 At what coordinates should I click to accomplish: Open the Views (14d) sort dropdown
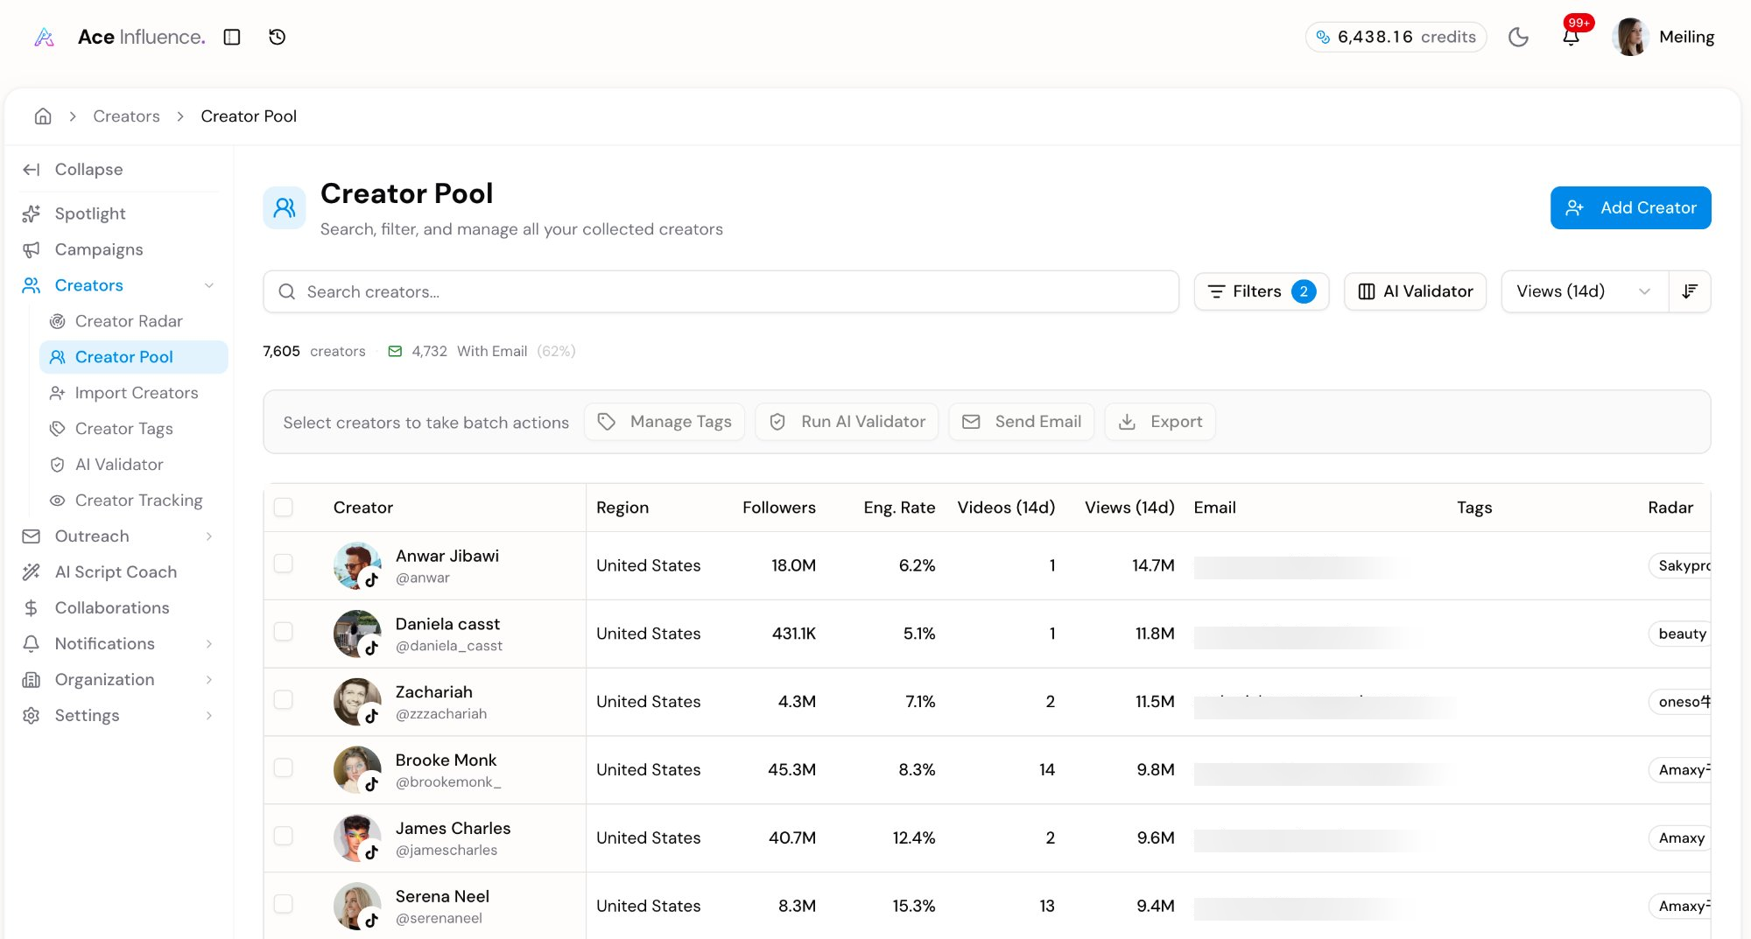tap(1584, 291)
